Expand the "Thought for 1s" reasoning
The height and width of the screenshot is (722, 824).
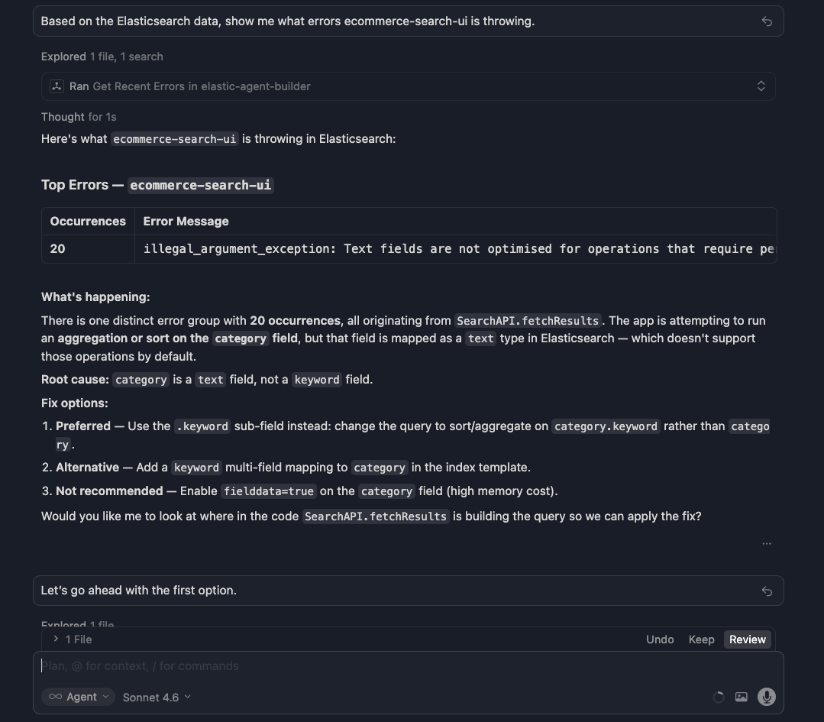coord(79,116)
